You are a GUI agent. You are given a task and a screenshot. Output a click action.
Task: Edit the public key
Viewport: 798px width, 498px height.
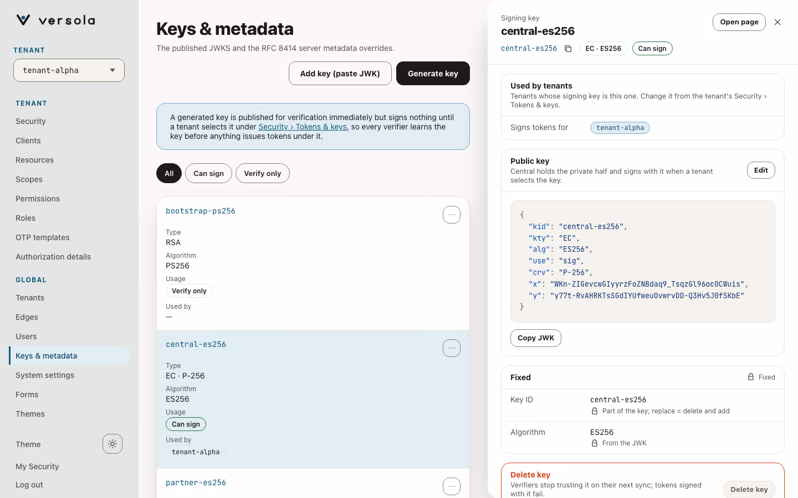pyautogui.click(x=761, y=170)
